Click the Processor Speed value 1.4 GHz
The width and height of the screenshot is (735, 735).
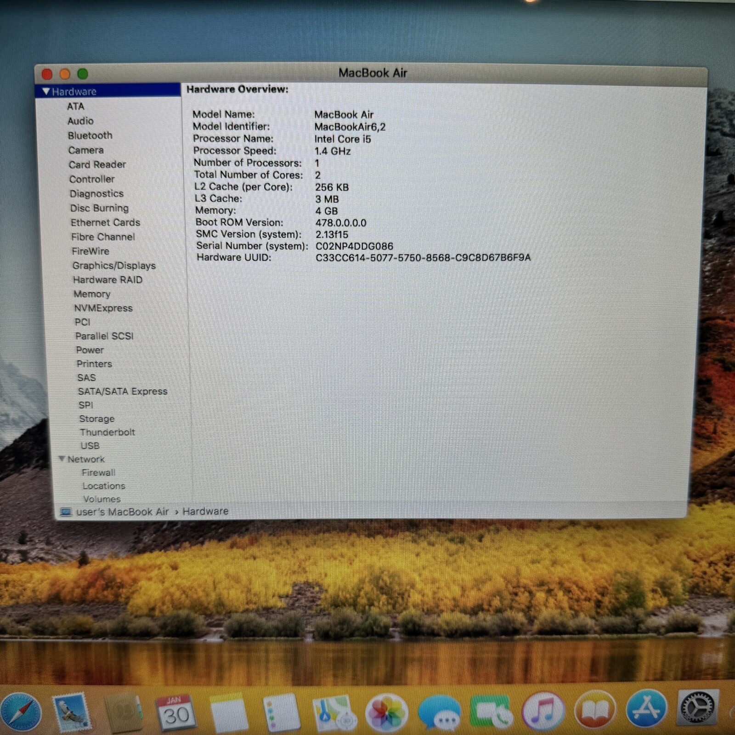pyautogui.click(x=333, y=151)
